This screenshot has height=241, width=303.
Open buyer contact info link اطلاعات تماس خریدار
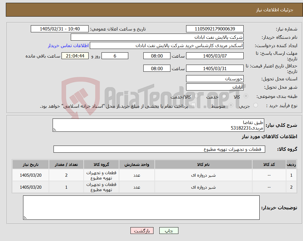[x=68, y=46]
